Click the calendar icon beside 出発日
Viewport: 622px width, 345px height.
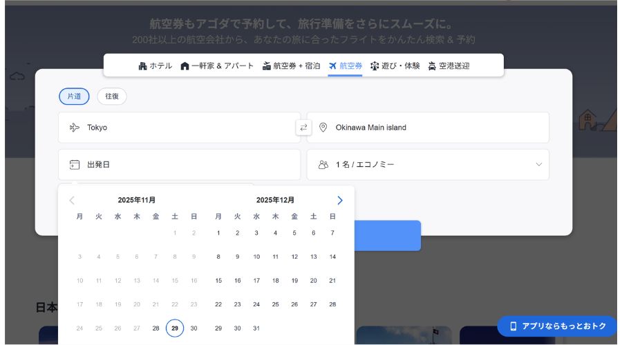(75, 165)
